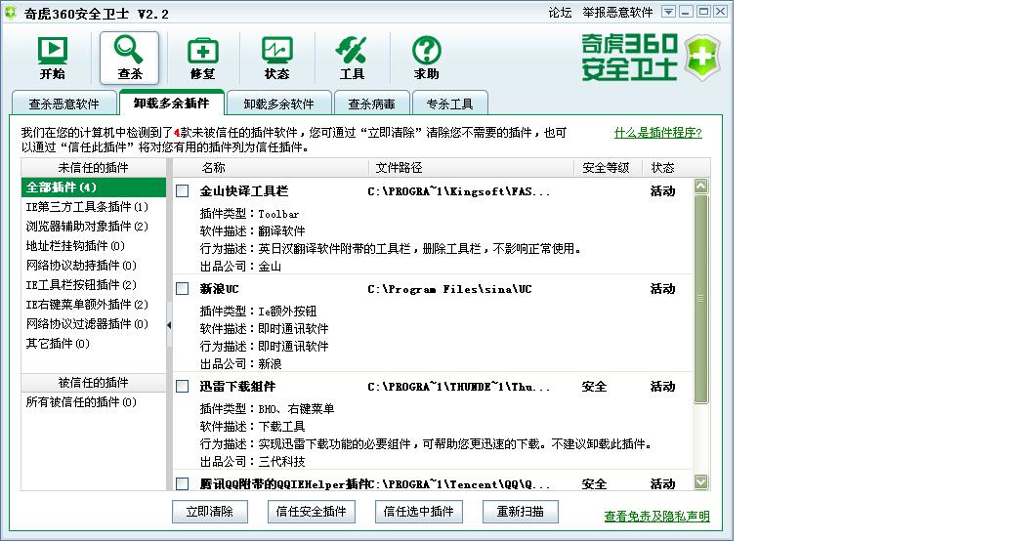Viewport: 1012px width, 541px height.
Task: Check the 金山快译工具栏 checkbox
Action: pyautogui.click(x=183, y=191)
